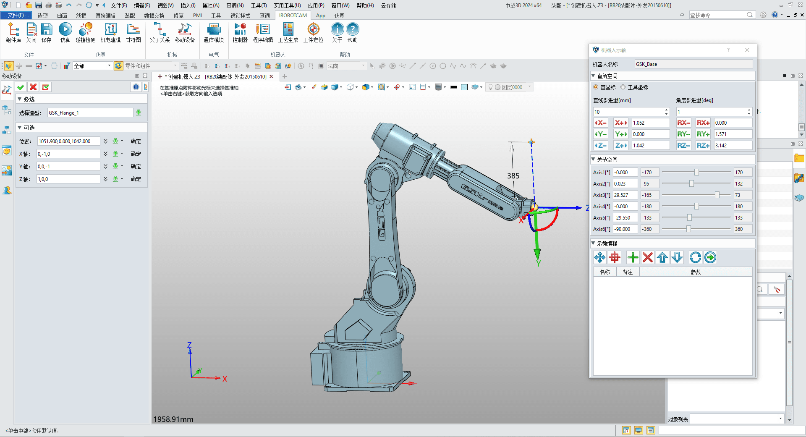Increase 直线步进量 step spinner
806x437 pixels.
(666, 110)
